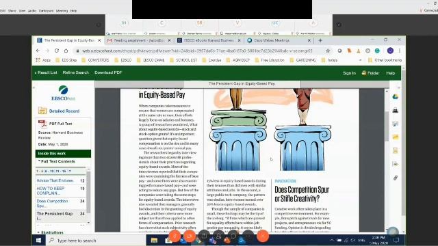Click the Print icon in right toolbar
This screenshot has width=438, height=246.
[x=396, y=111]
